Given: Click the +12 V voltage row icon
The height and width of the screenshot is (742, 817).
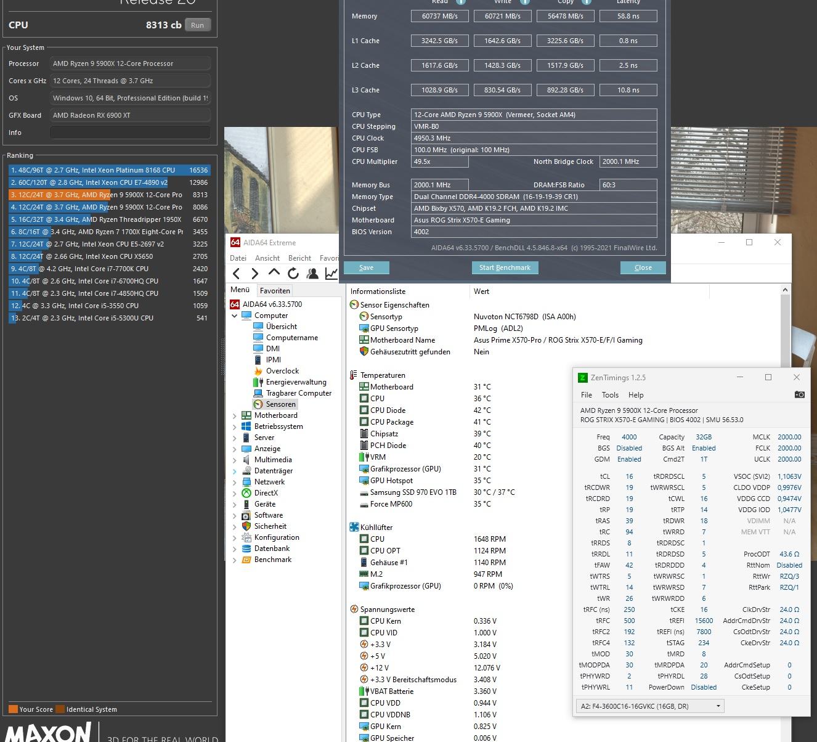Looking at the screenshot, I should [364, 668].
